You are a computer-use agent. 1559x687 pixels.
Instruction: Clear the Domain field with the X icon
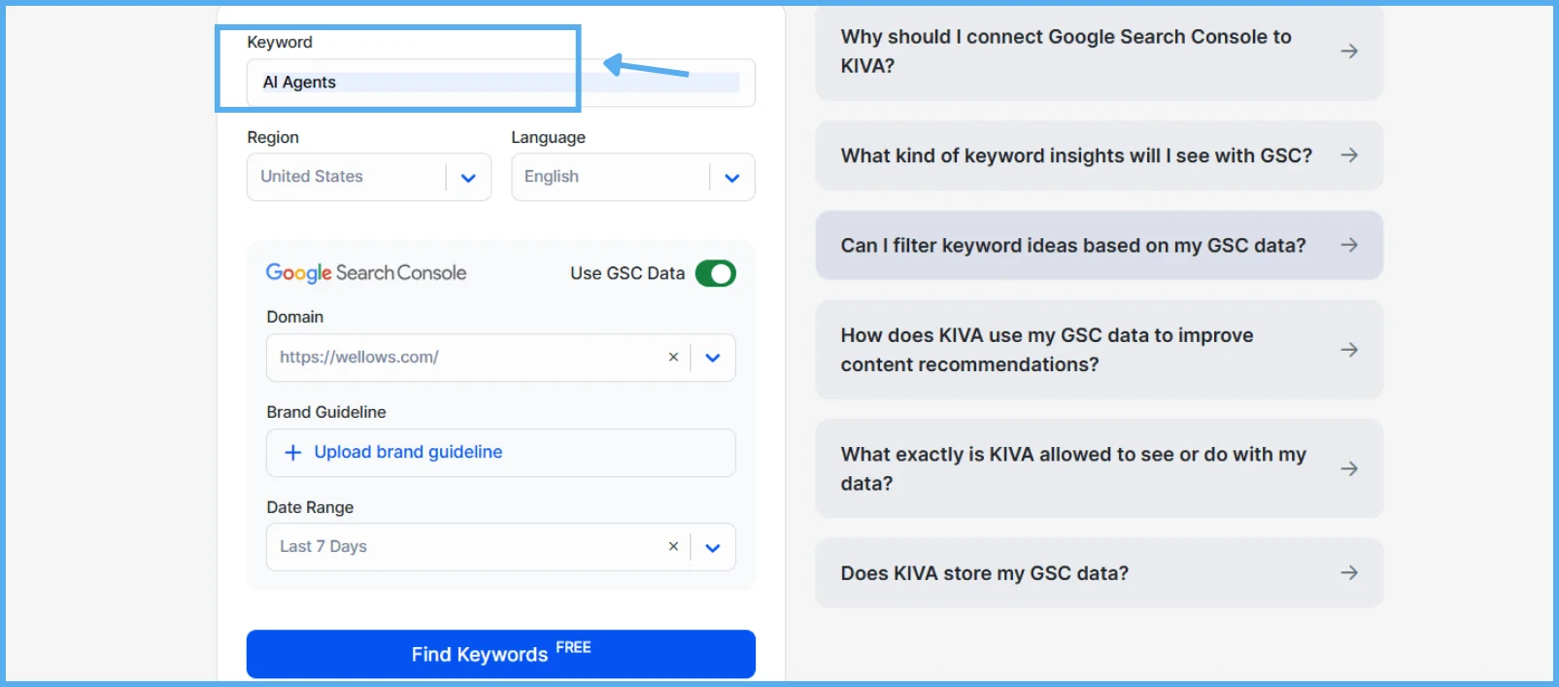pyautogui.click(x=673, y=358)
